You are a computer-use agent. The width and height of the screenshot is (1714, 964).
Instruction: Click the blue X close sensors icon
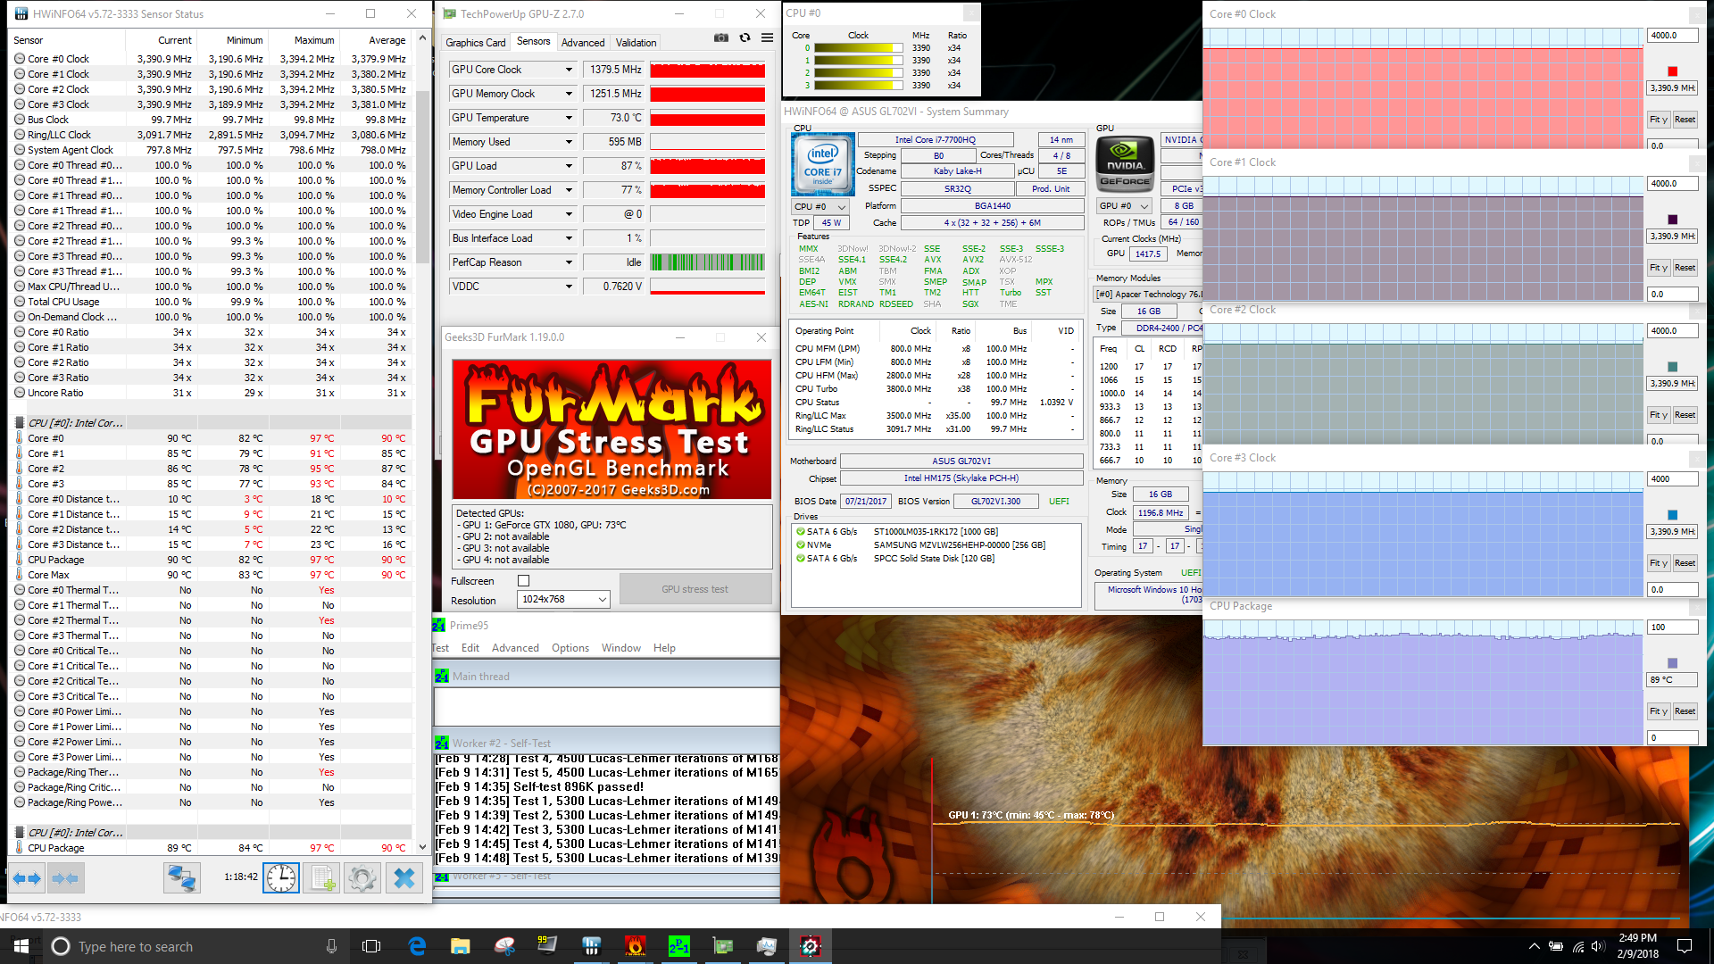coord(404,878)
